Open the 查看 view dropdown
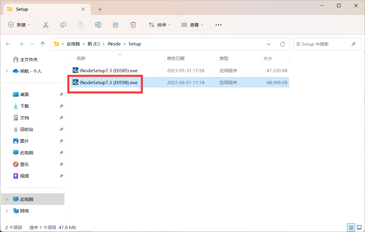 (x=192, y=25)
